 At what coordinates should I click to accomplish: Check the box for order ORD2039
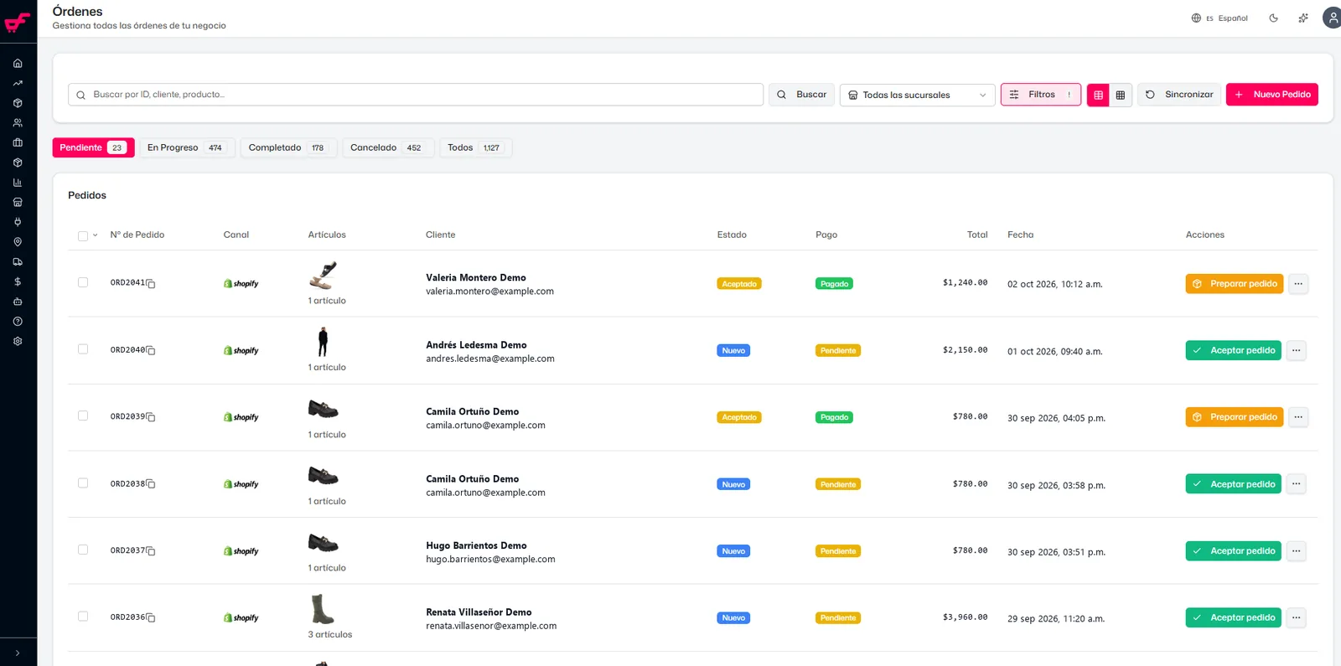tap(83, 416)
